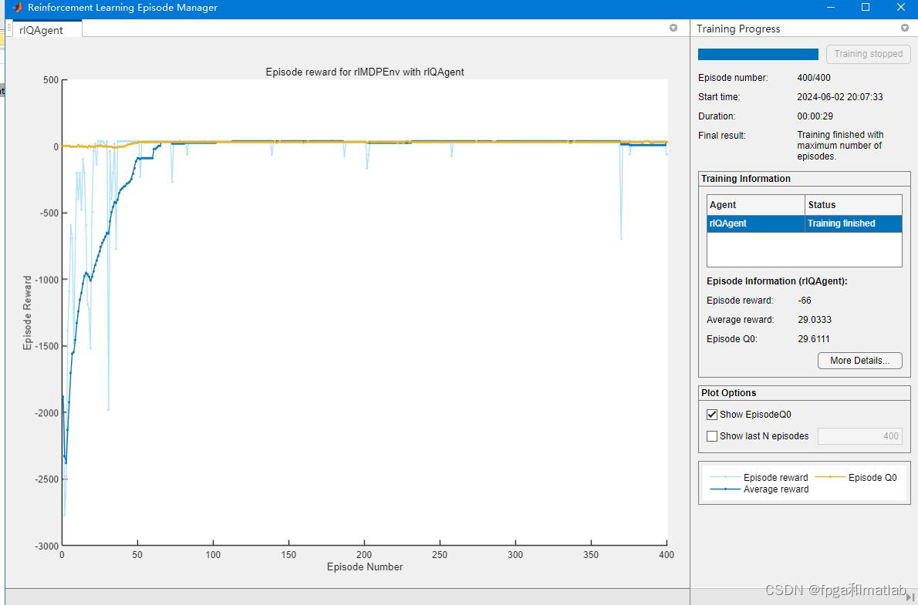Click duration value 00:00:29
The width and height of the screenshot is (918, 605).
coord(815,116)
